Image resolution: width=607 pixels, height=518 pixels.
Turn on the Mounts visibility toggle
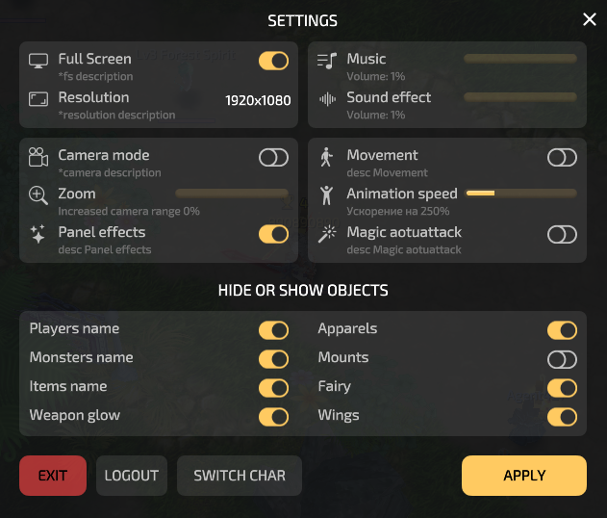[562, 359]
